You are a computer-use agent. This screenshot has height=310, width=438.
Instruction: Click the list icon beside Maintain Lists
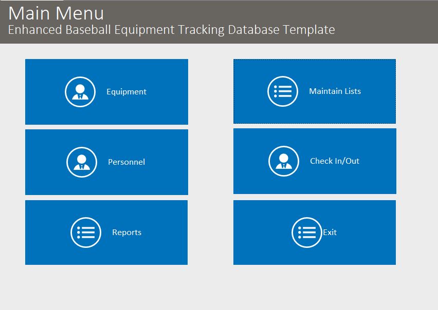pyautogui.click(x=283, y=91)
